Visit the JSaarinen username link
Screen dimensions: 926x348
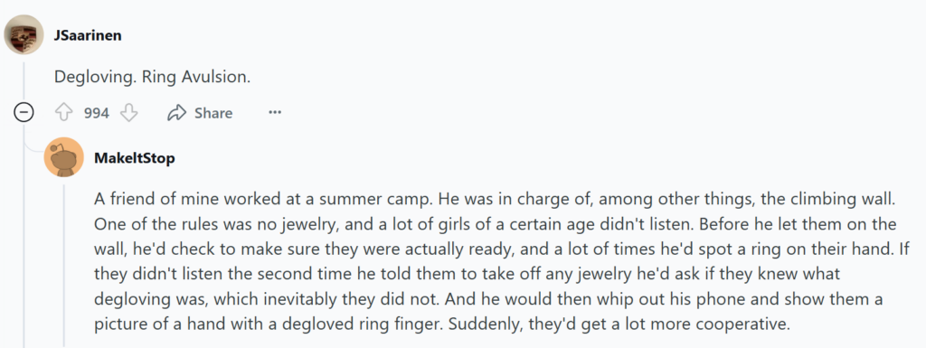(x=88, y=34)
